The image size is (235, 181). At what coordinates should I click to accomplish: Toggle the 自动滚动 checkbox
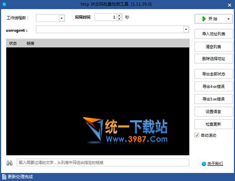[x=197, y=135]
